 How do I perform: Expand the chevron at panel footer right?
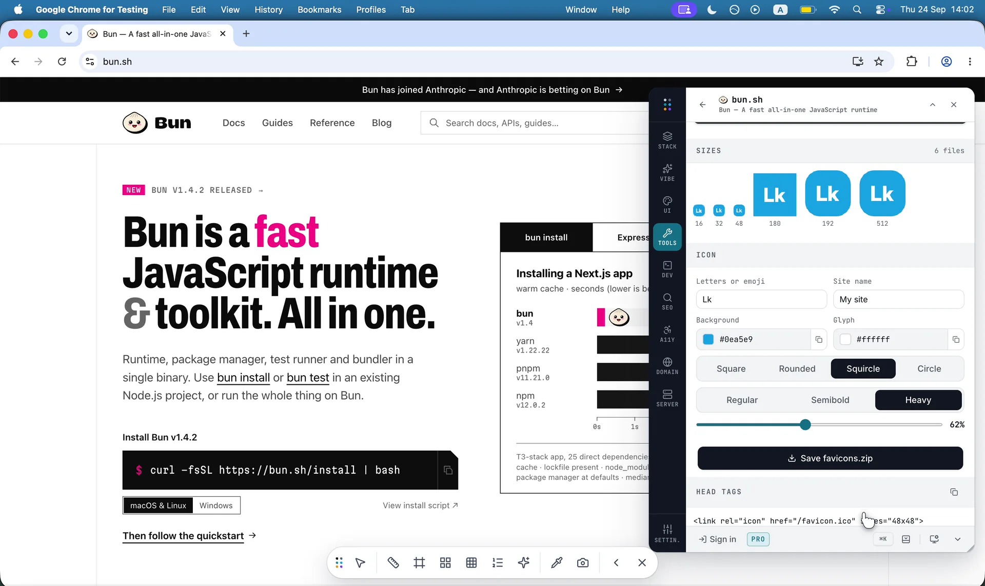(957, 539)
